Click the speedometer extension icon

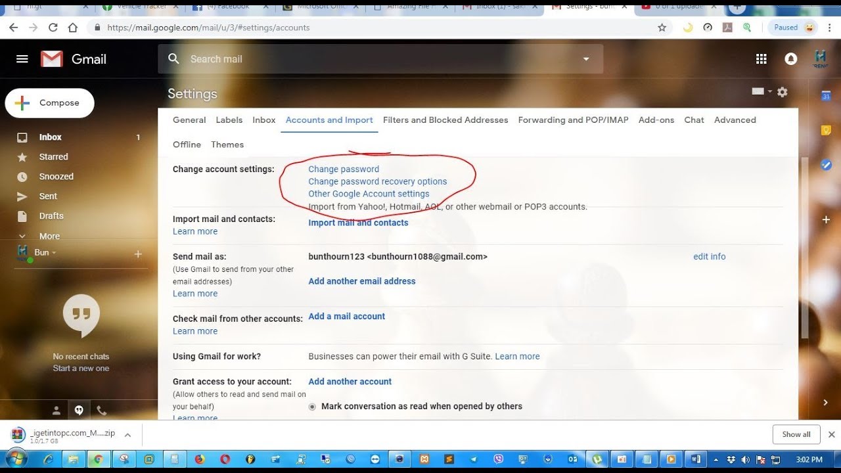(x=708, y=28)
